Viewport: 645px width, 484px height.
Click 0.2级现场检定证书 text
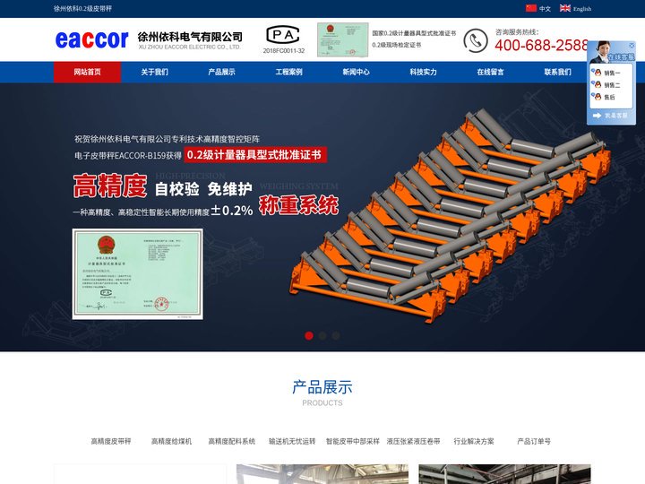click(x=397, y=45)
